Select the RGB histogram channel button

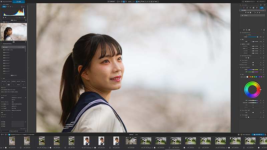click(x=4, y=7)
